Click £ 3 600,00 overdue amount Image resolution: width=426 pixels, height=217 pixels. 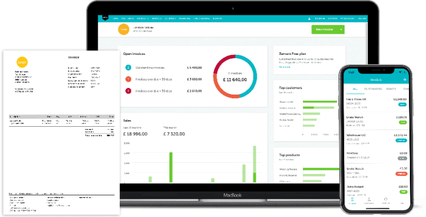pos(195,79)
